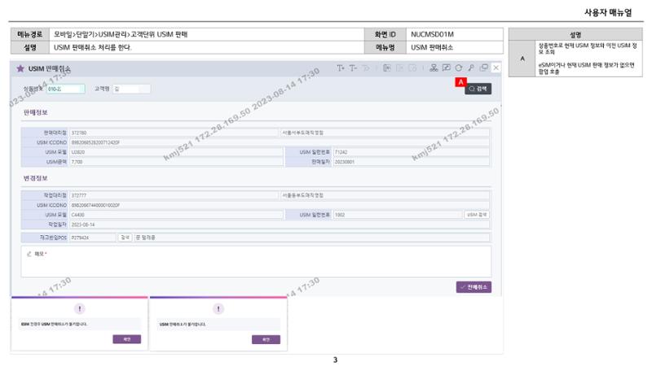The image size is (652, 366).
Task: Click the 검색 button next to 재고반입POS
Action: (x=125, y=237)
